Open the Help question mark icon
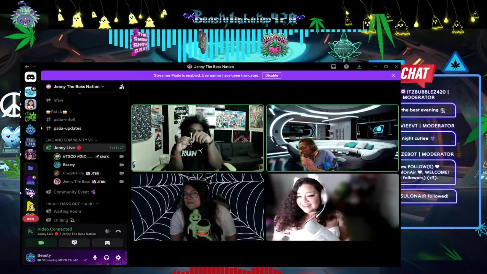487x274 pixels. point(346,67)
